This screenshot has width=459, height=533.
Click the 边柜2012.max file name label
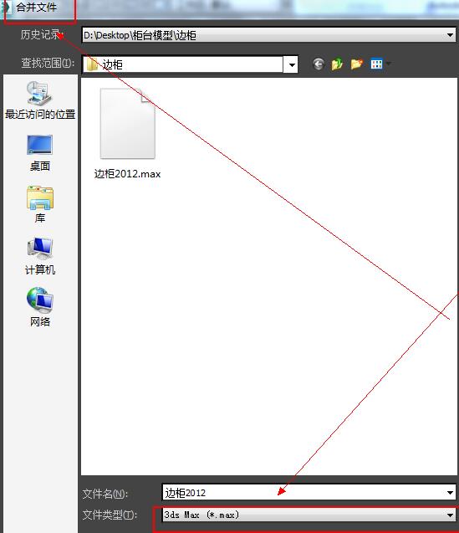(127, 174)
